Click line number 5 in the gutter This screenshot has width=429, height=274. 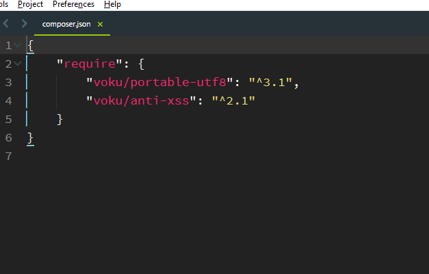click(x=8, y=120)
